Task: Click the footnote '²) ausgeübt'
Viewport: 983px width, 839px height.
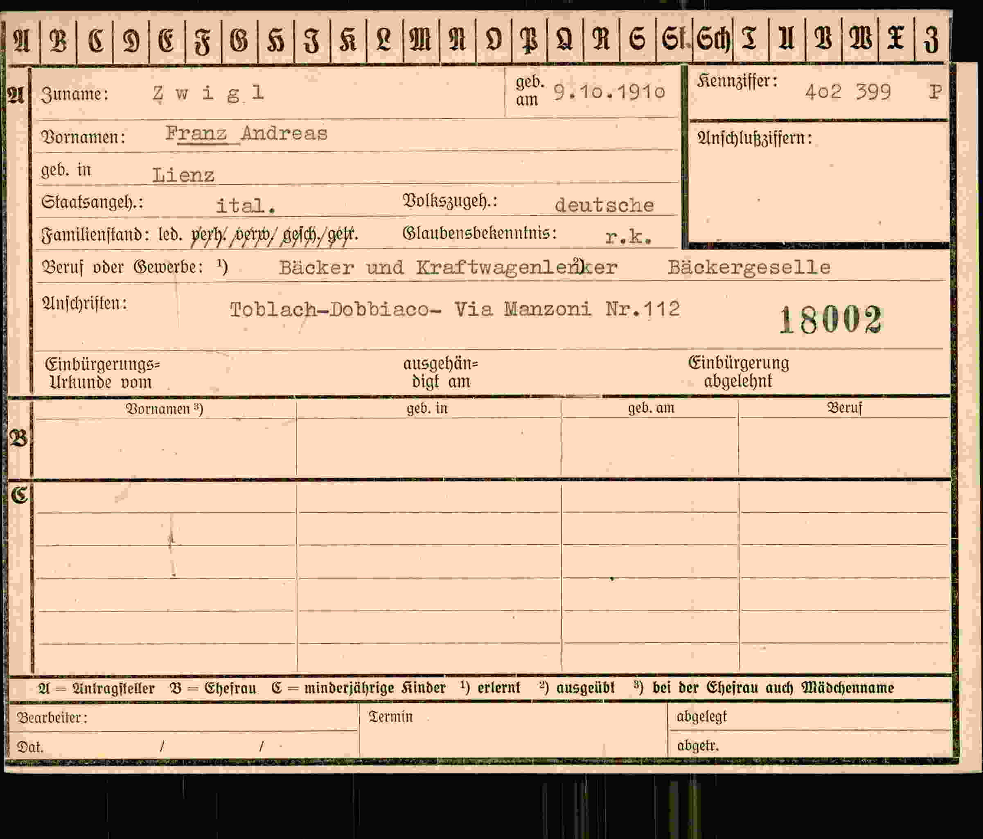Action: tap(577, 687)
